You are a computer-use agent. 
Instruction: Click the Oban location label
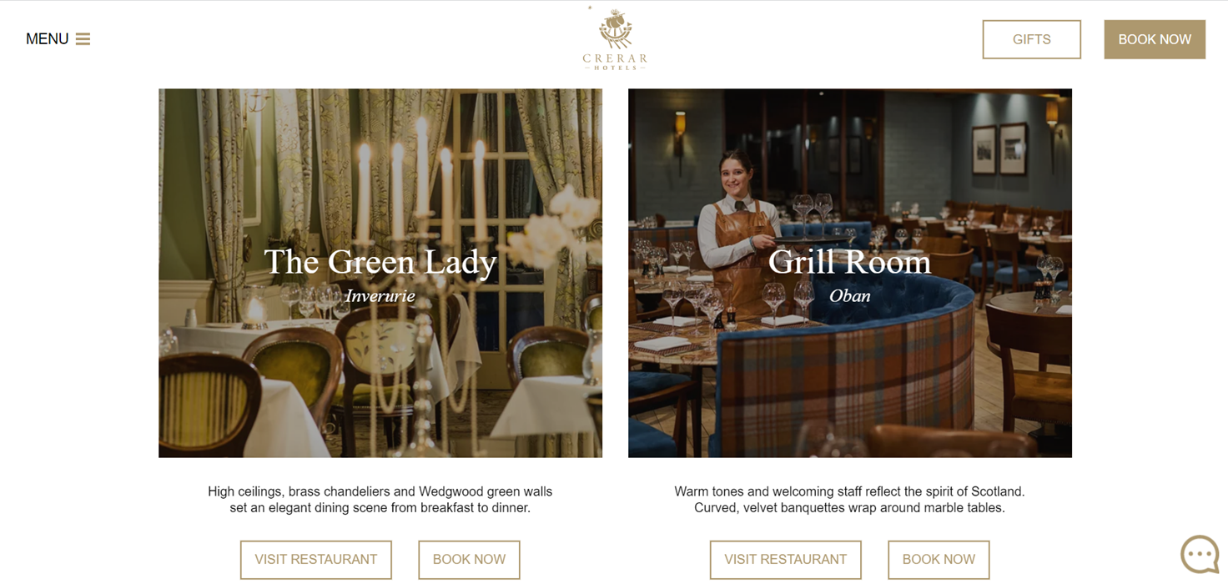(850, 296)
